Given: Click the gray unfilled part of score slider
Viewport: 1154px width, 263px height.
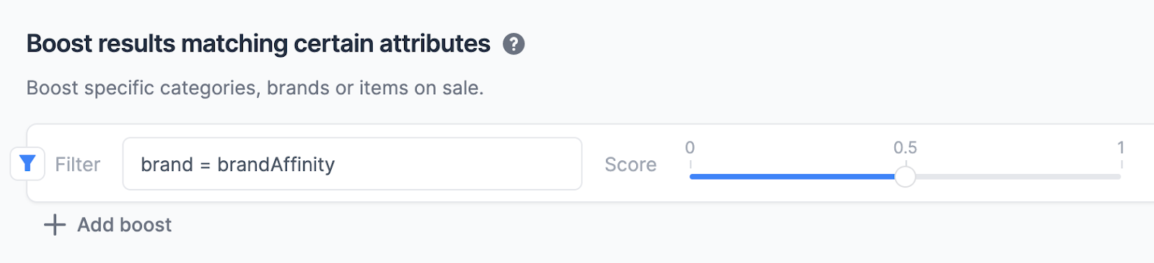Looking at the screenshot, I should [x=1018, y=176].
